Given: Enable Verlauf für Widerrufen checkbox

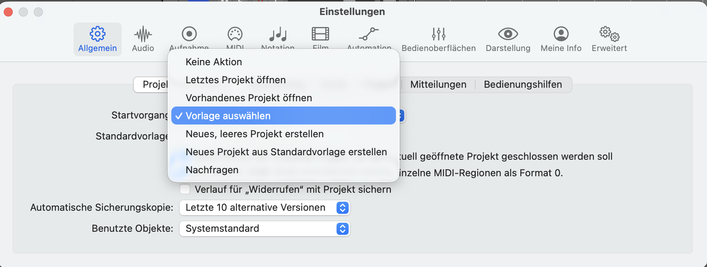Looking at the screenshot, I should pos(185,189).
